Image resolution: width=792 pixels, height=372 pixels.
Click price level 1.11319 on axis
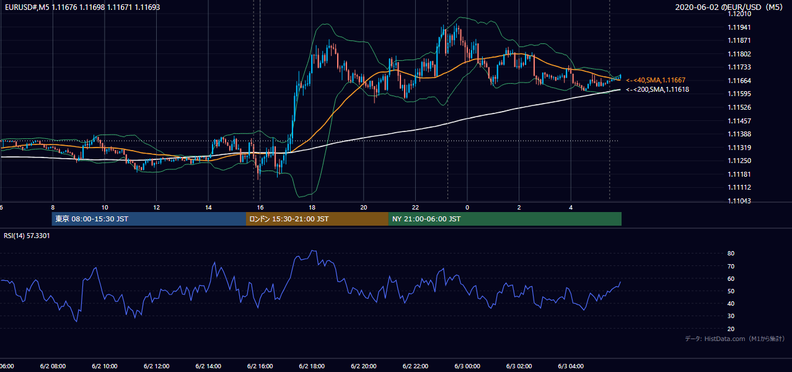coord(740,148)
